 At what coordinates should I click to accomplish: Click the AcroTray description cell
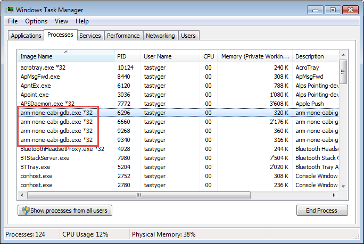pos(307,68)
